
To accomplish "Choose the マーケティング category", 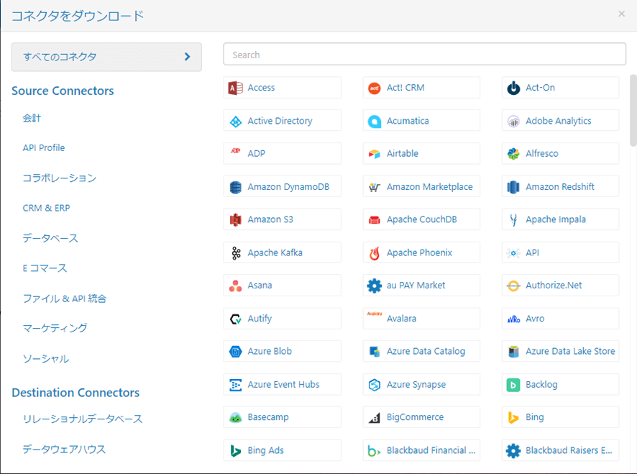I will 55,328.
